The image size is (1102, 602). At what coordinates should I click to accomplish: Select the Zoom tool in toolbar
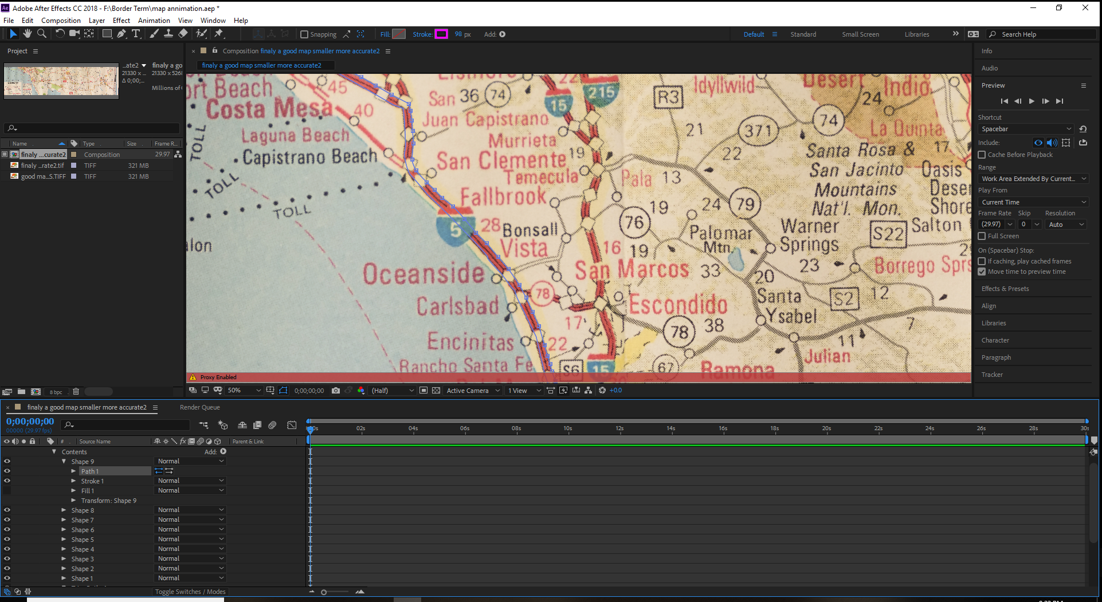42,34
